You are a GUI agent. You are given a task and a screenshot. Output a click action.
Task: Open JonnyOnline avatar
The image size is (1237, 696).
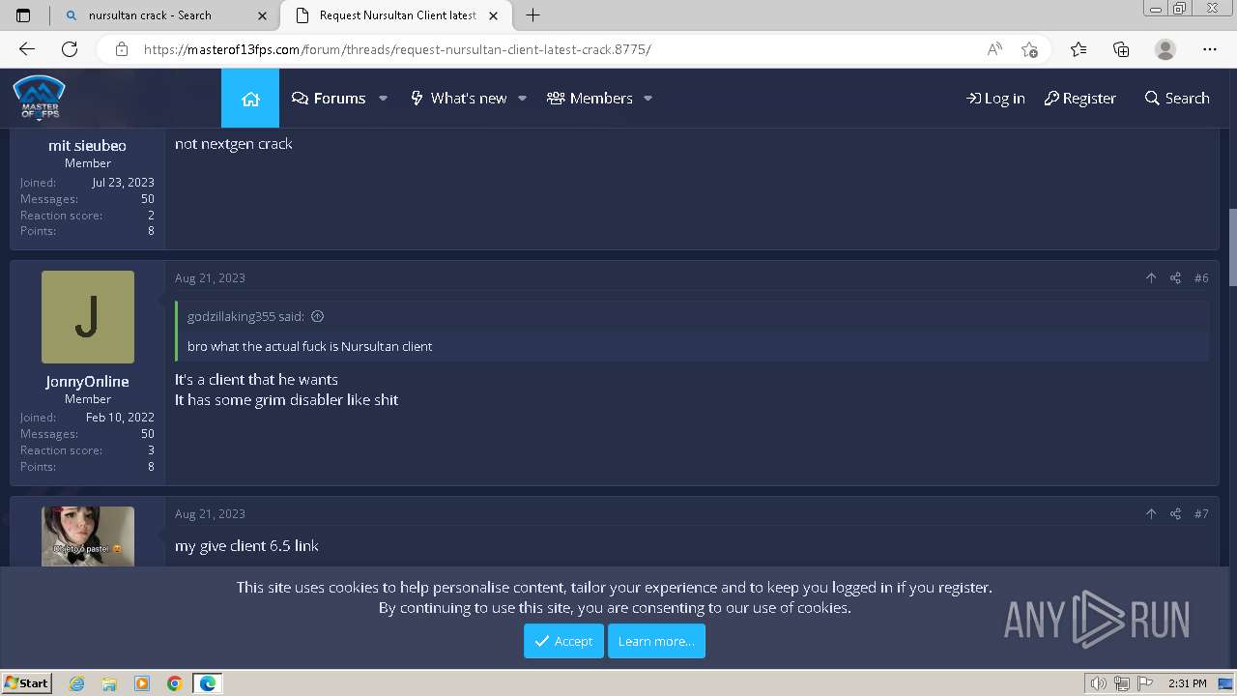tap(88, 317)
